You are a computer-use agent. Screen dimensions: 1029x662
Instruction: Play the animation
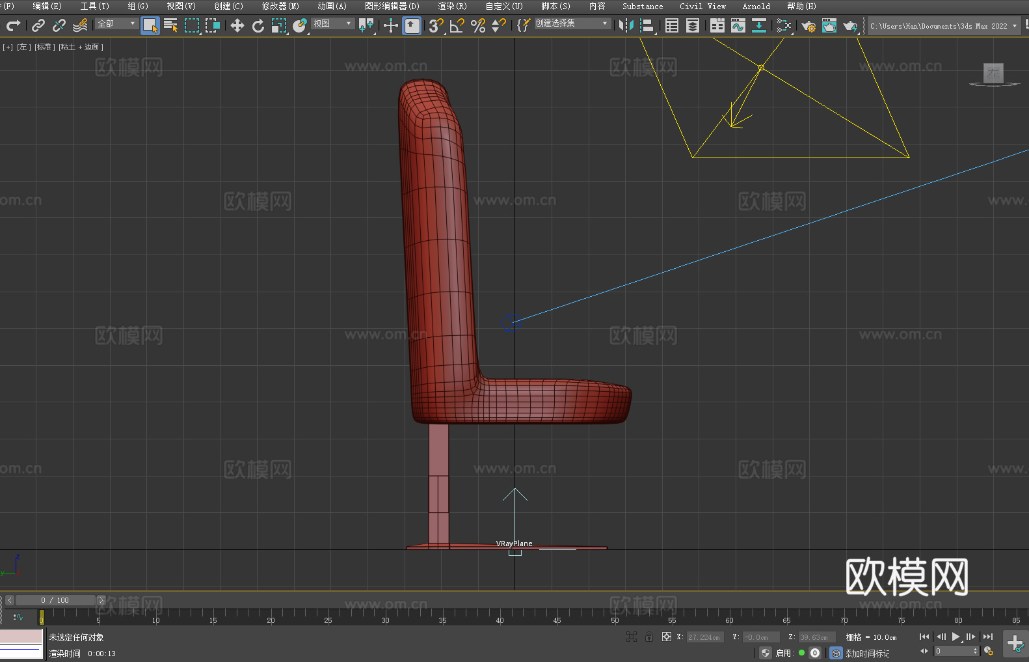click(956, 637)
